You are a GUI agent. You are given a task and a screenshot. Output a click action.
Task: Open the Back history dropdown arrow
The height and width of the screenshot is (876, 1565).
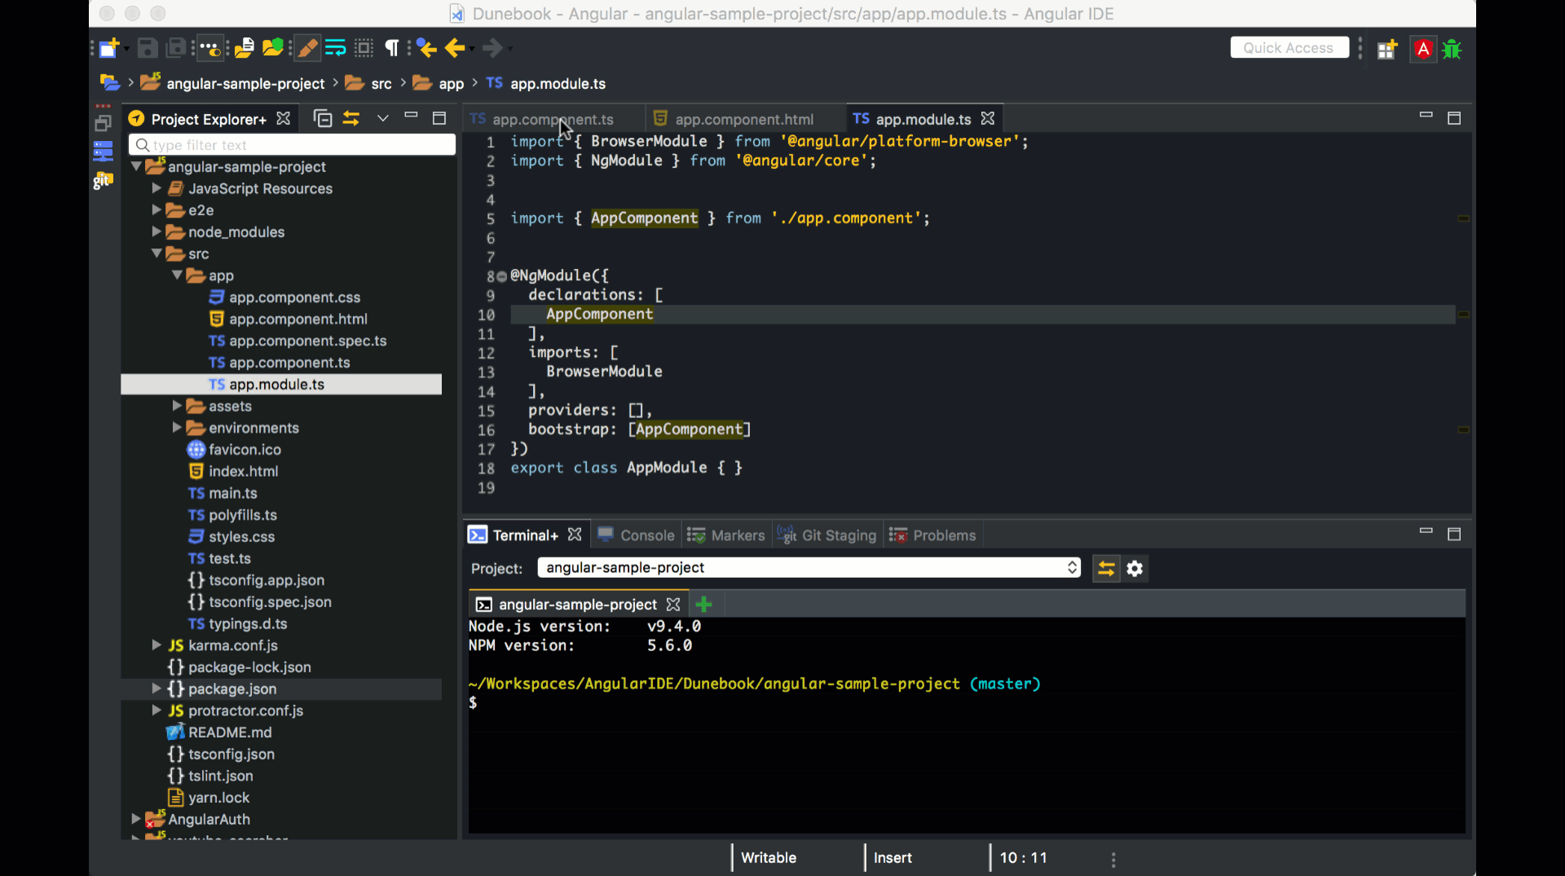(472, 49)
